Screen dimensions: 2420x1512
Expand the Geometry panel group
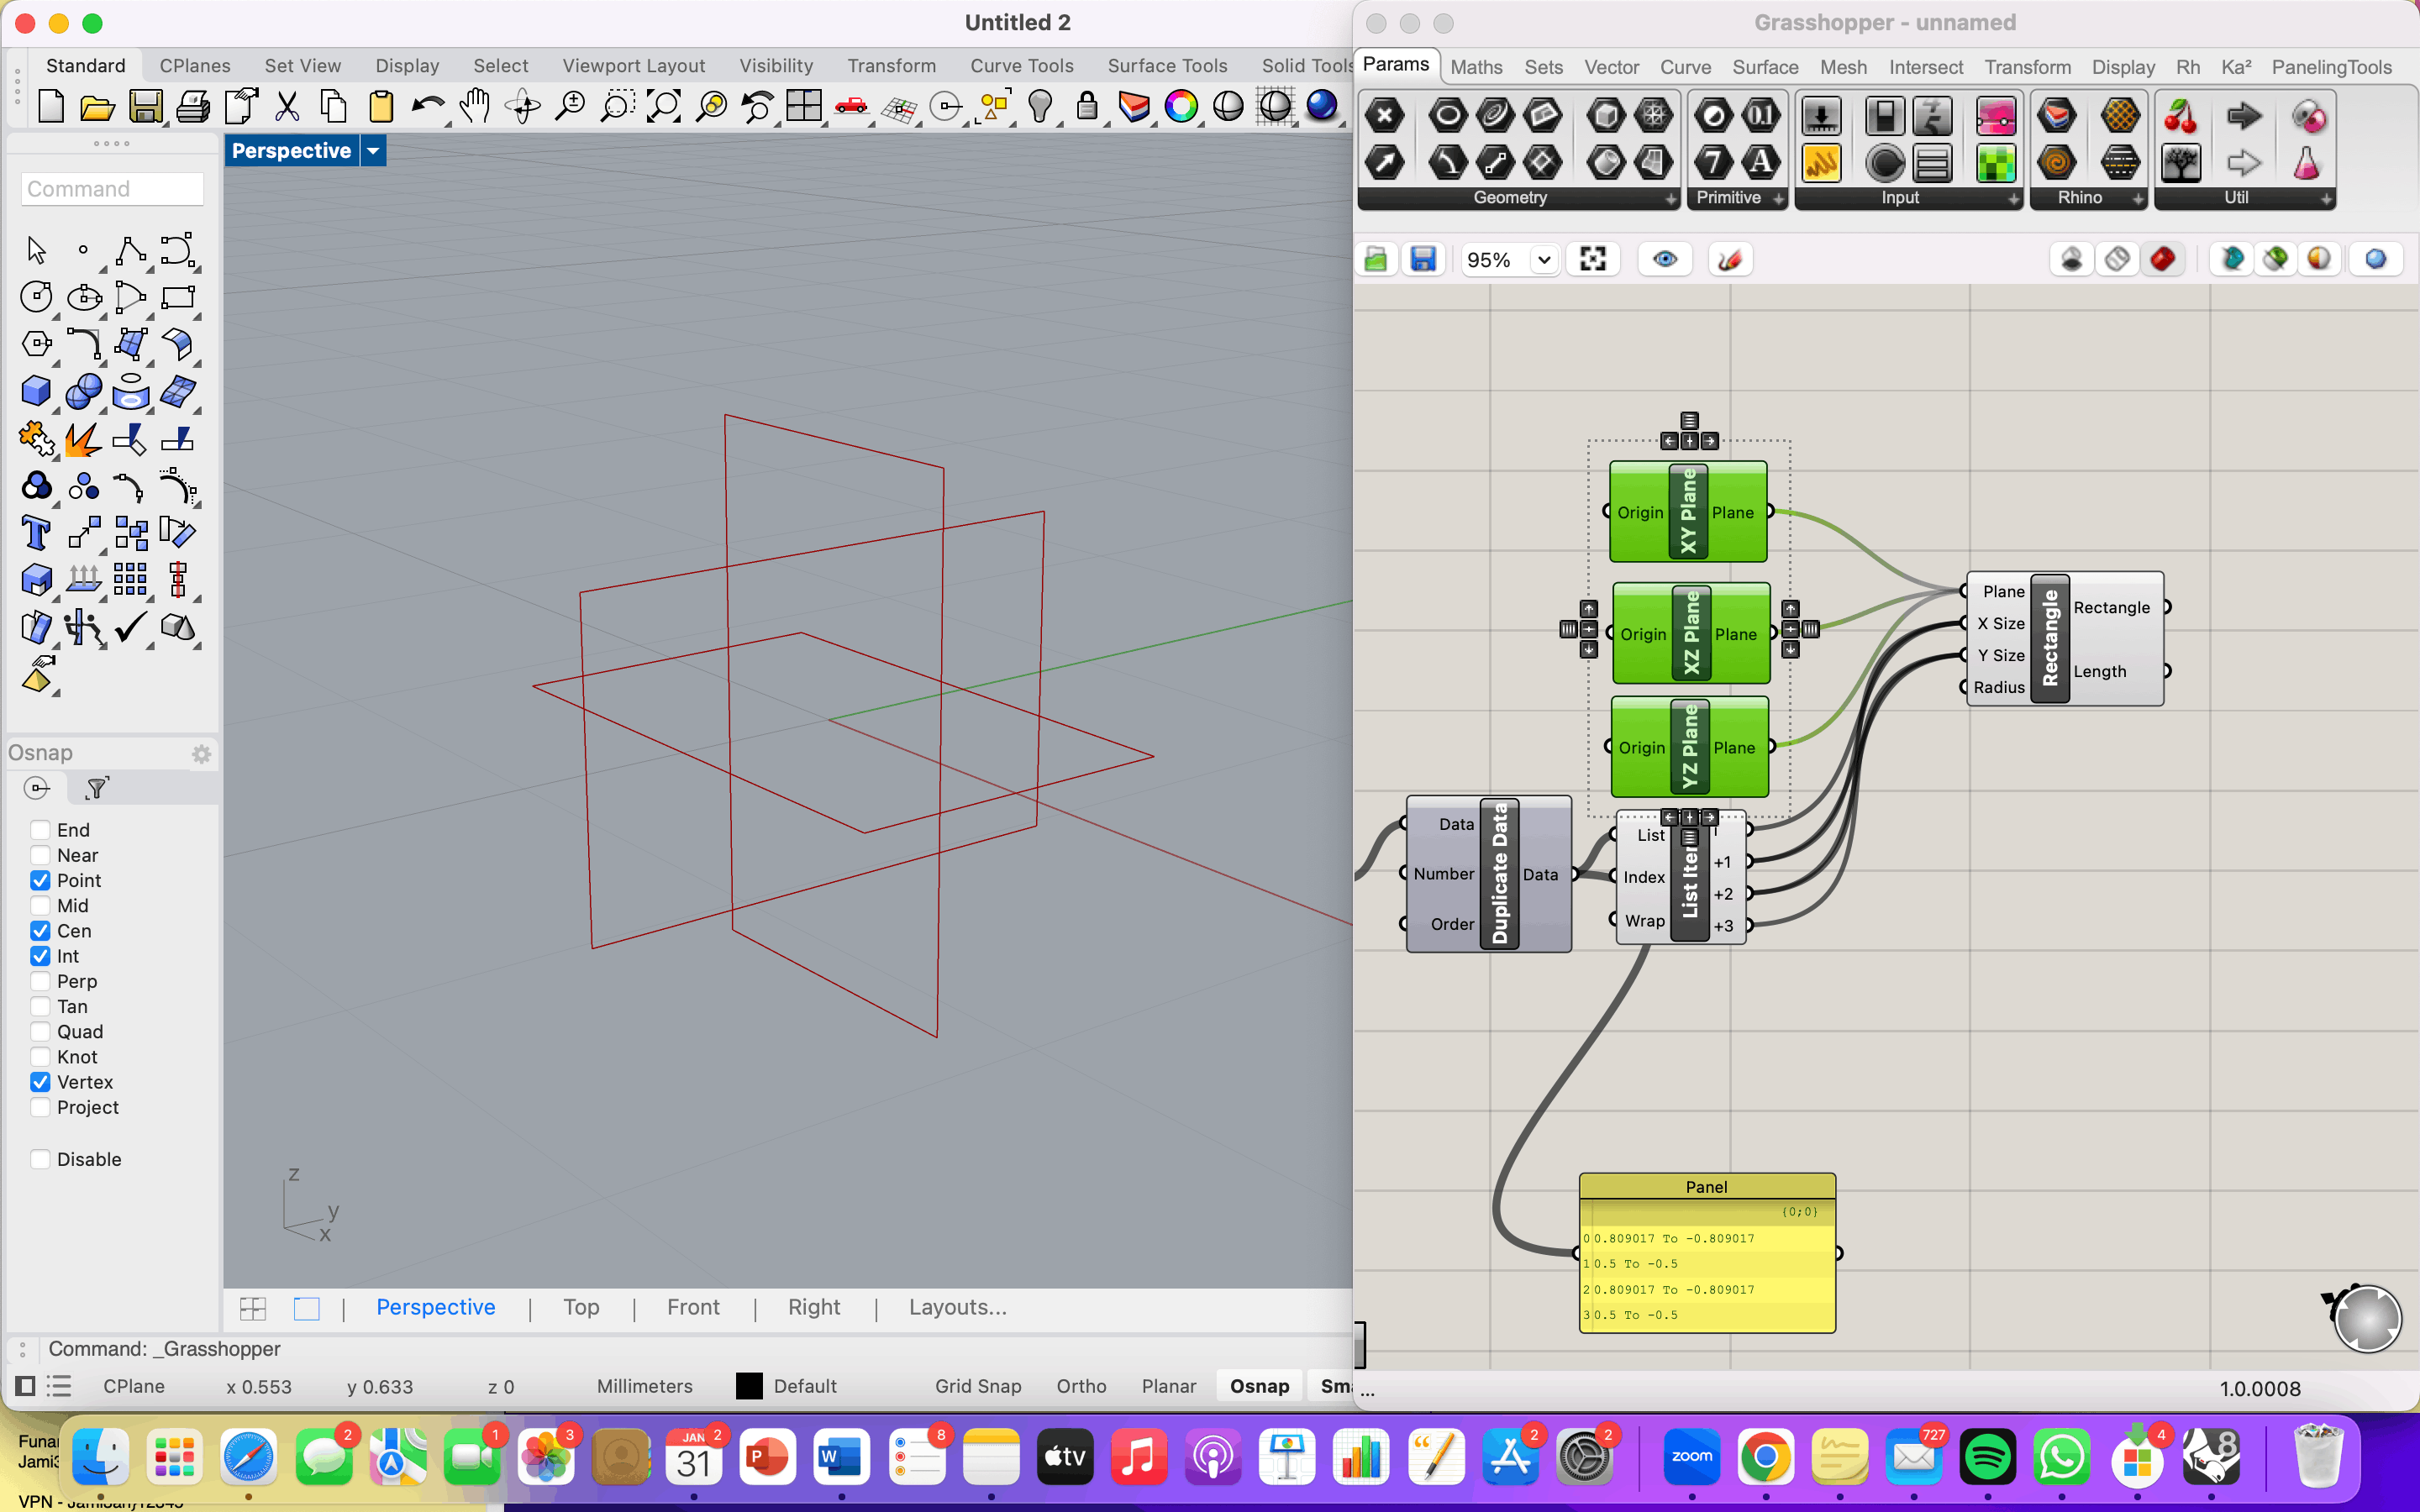[x=1671, y=199]
